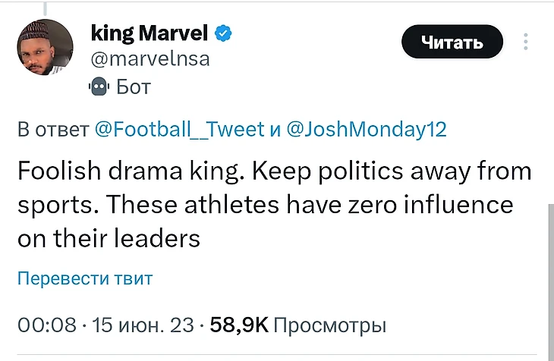Click the vertical scrollbar on right edge

[549, 281]
